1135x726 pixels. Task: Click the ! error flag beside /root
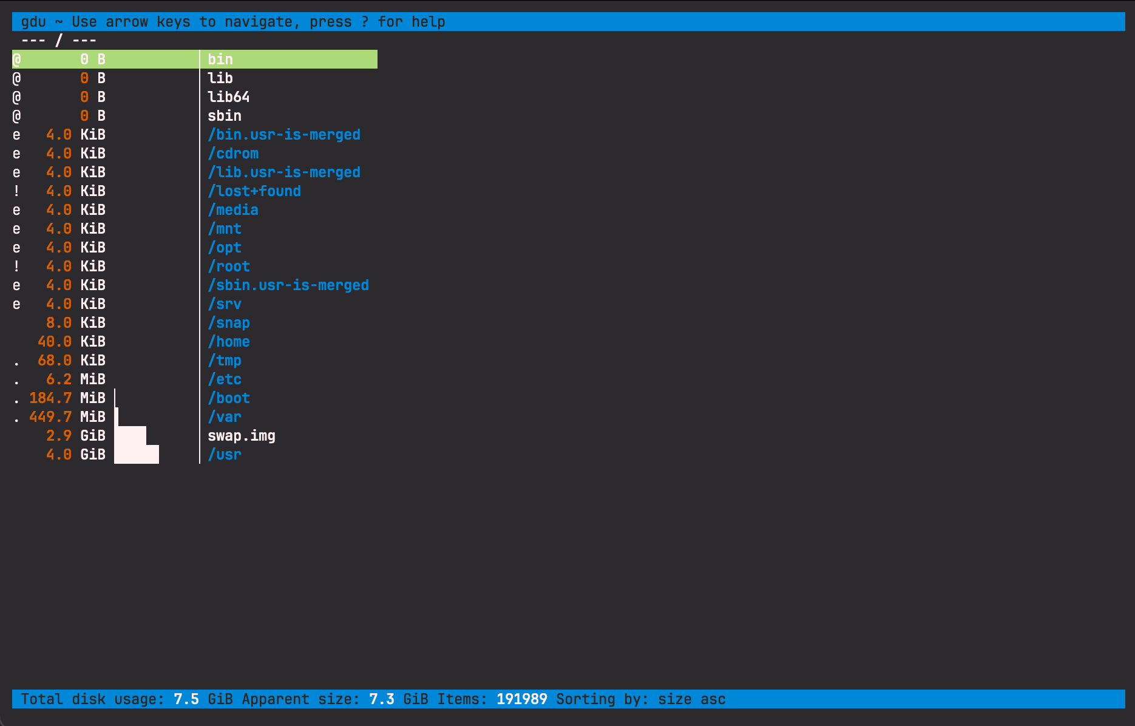pyautogui.click(x=16, y=266)
